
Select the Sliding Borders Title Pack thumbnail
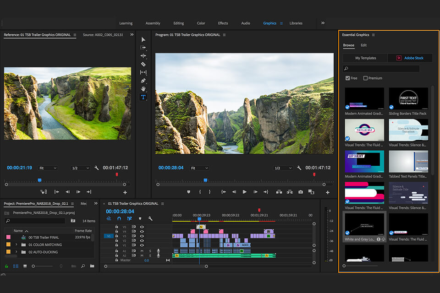408,98
